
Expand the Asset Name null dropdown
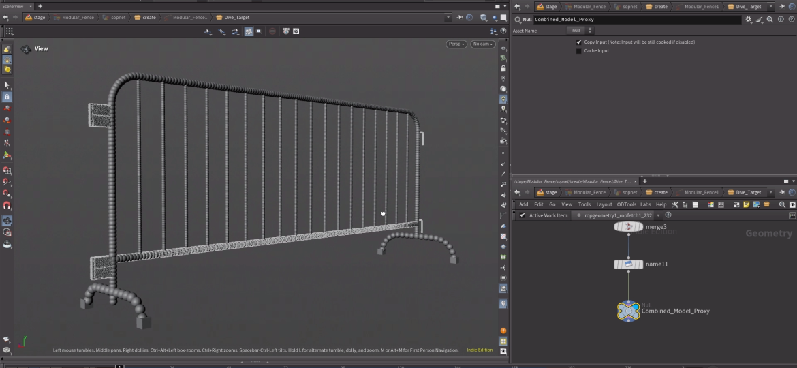[x=580, y=31]
